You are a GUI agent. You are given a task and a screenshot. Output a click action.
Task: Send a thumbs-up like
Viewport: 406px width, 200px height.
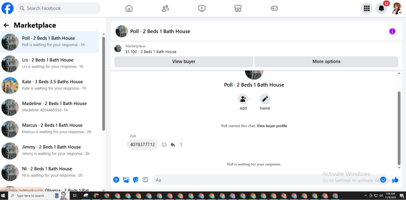point(395,180)
